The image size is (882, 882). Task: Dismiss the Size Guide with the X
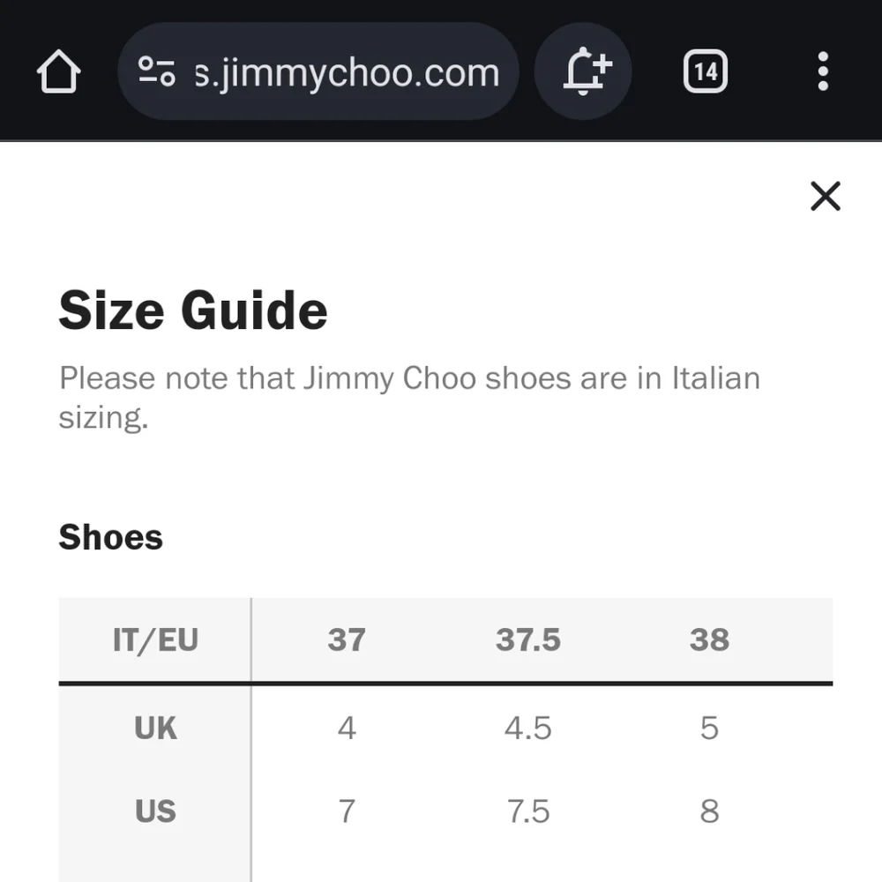click(x=825, y=197)
